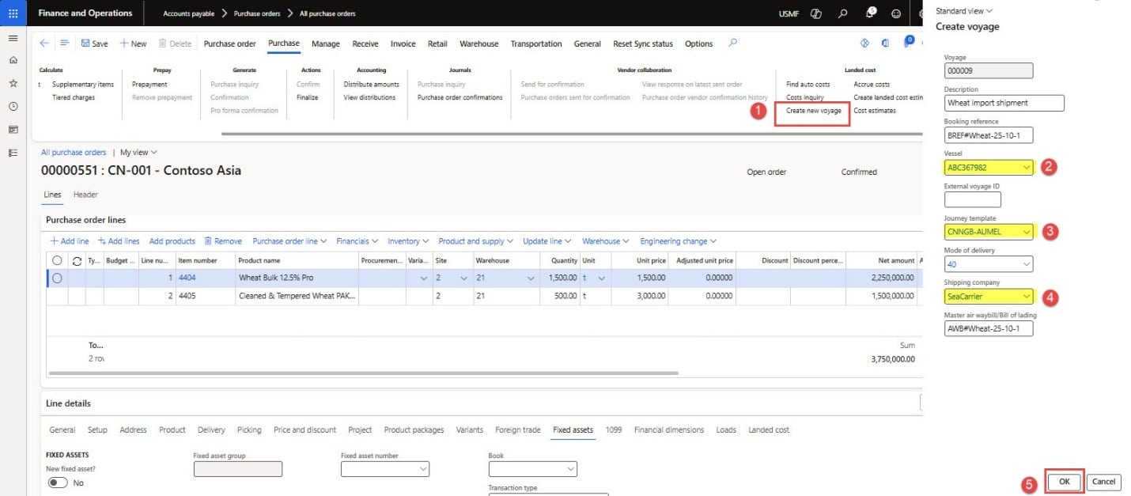Open the Warehouse ribbon tab
1131x496 pixels.
coord(478,44)
